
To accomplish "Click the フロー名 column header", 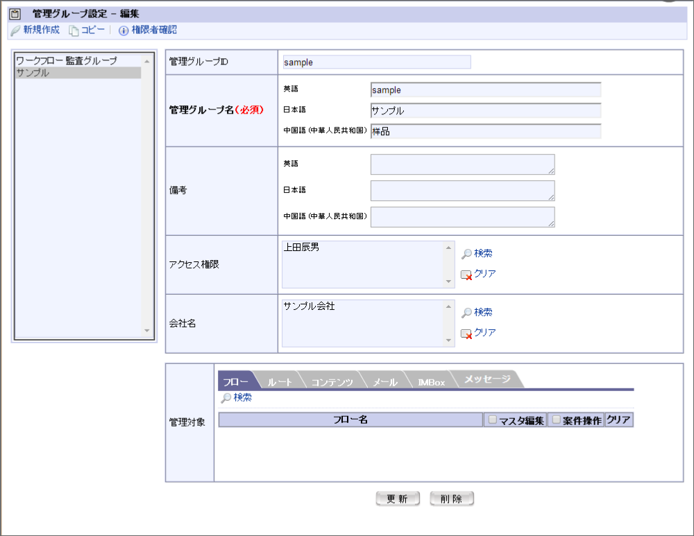I will point(350,420).
